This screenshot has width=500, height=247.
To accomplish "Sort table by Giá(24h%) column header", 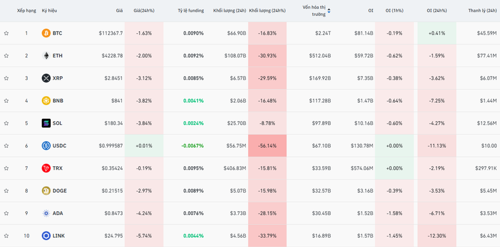I will pyautogui.click(x=144, y=10).
